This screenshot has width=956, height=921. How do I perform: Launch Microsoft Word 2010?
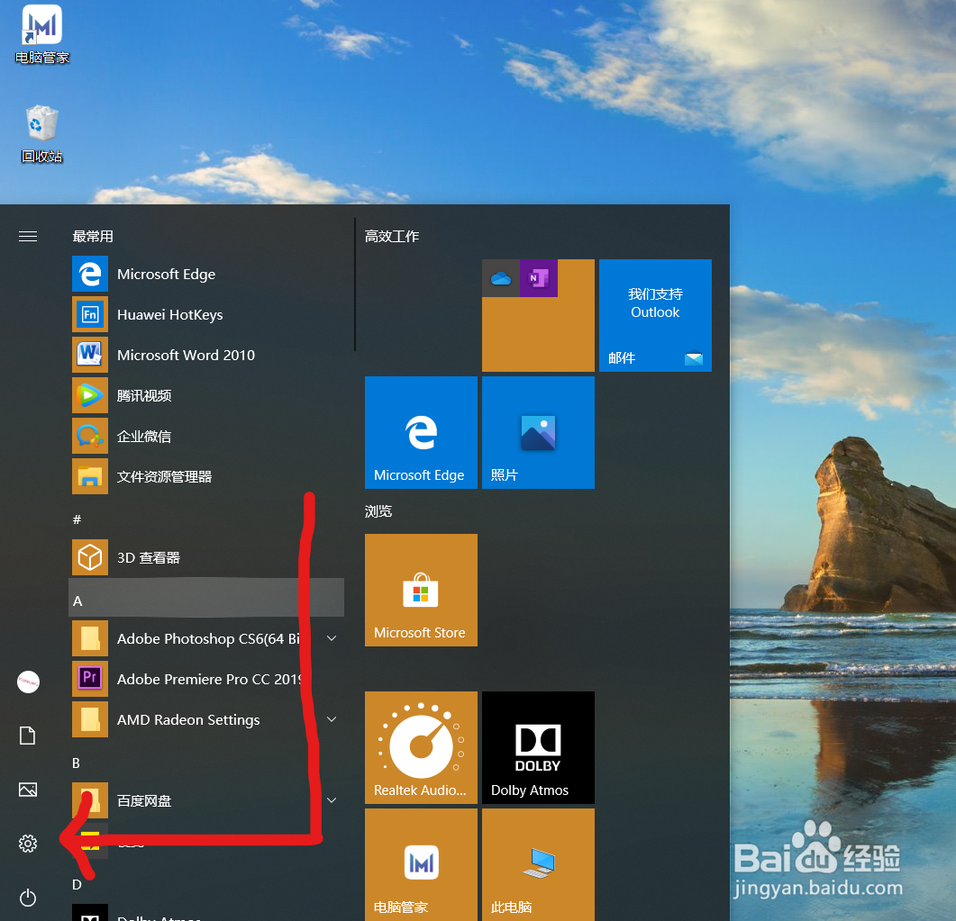[x=207, y=355]
